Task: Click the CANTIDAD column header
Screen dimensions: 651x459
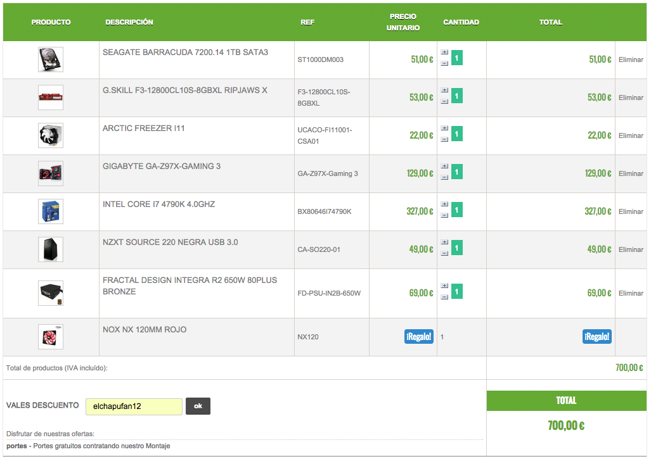Action: click(x=461, y=22)
